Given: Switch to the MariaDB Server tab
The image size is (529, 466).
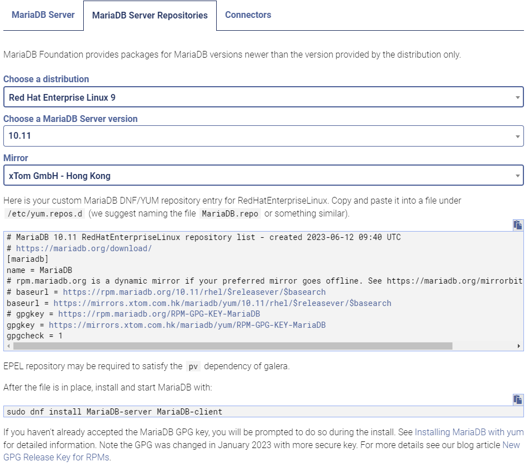Looking at the screenshot, I should [43, 15].
